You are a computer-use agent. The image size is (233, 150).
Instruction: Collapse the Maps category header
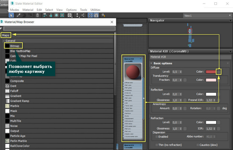coord(6,35)
